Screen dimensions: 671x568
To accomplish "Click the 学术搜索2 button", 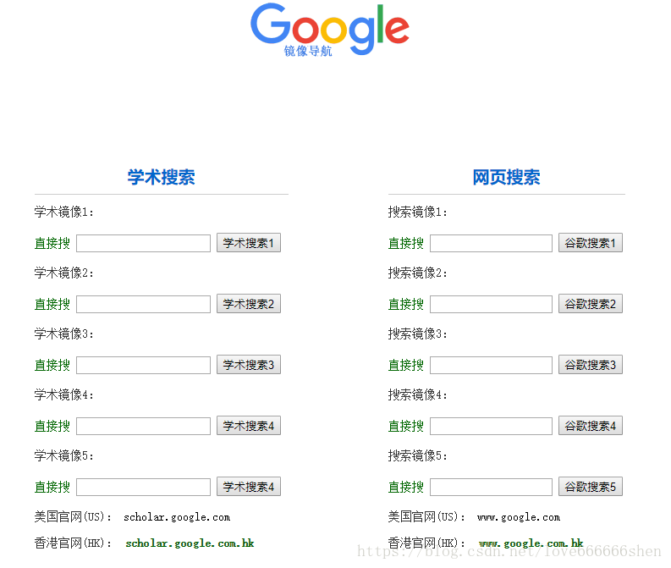I will point(249,304).
